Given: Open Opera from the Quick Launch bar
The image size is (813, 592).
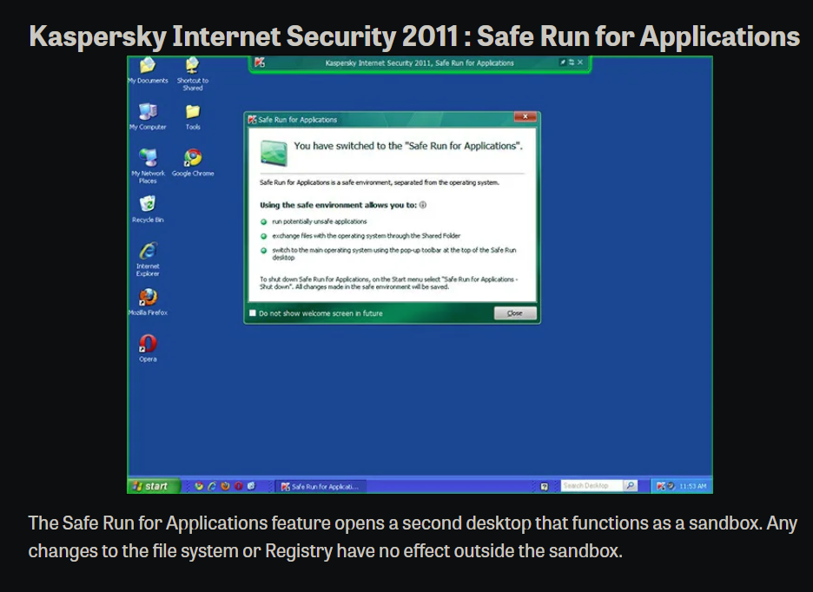Looking at the screenshot, I should coord(239,486).
